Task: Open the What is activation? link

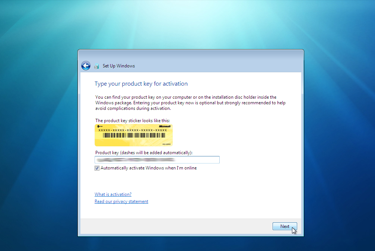Action: click(113, 194)
